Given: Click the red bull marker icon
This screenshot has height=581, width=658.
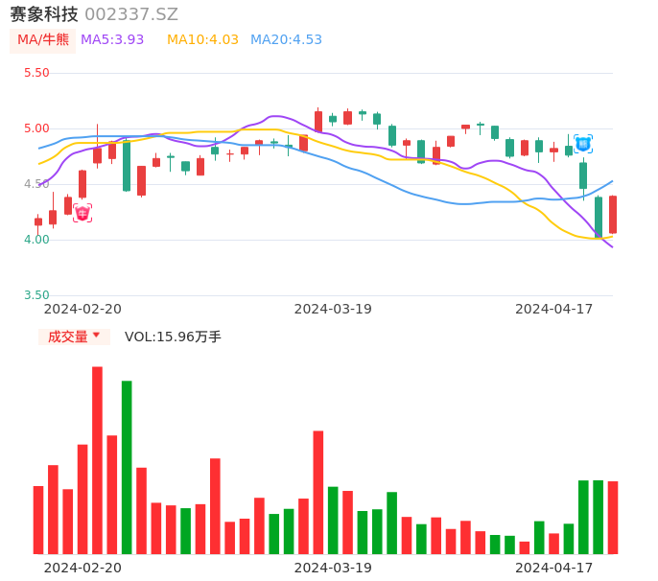Looking at the screenshot, I should pyautogui.click(x=82, y=213).
